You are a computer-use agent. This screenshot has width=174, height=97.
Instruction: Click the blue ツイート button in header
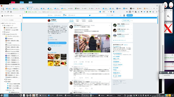click(x=130, y=15)
